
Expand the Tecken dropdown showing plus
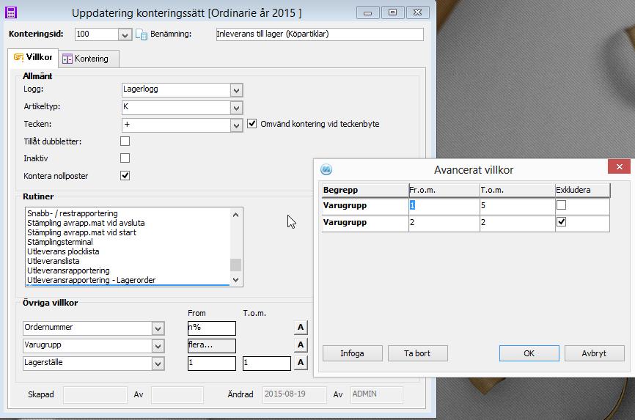pos(237,125)
